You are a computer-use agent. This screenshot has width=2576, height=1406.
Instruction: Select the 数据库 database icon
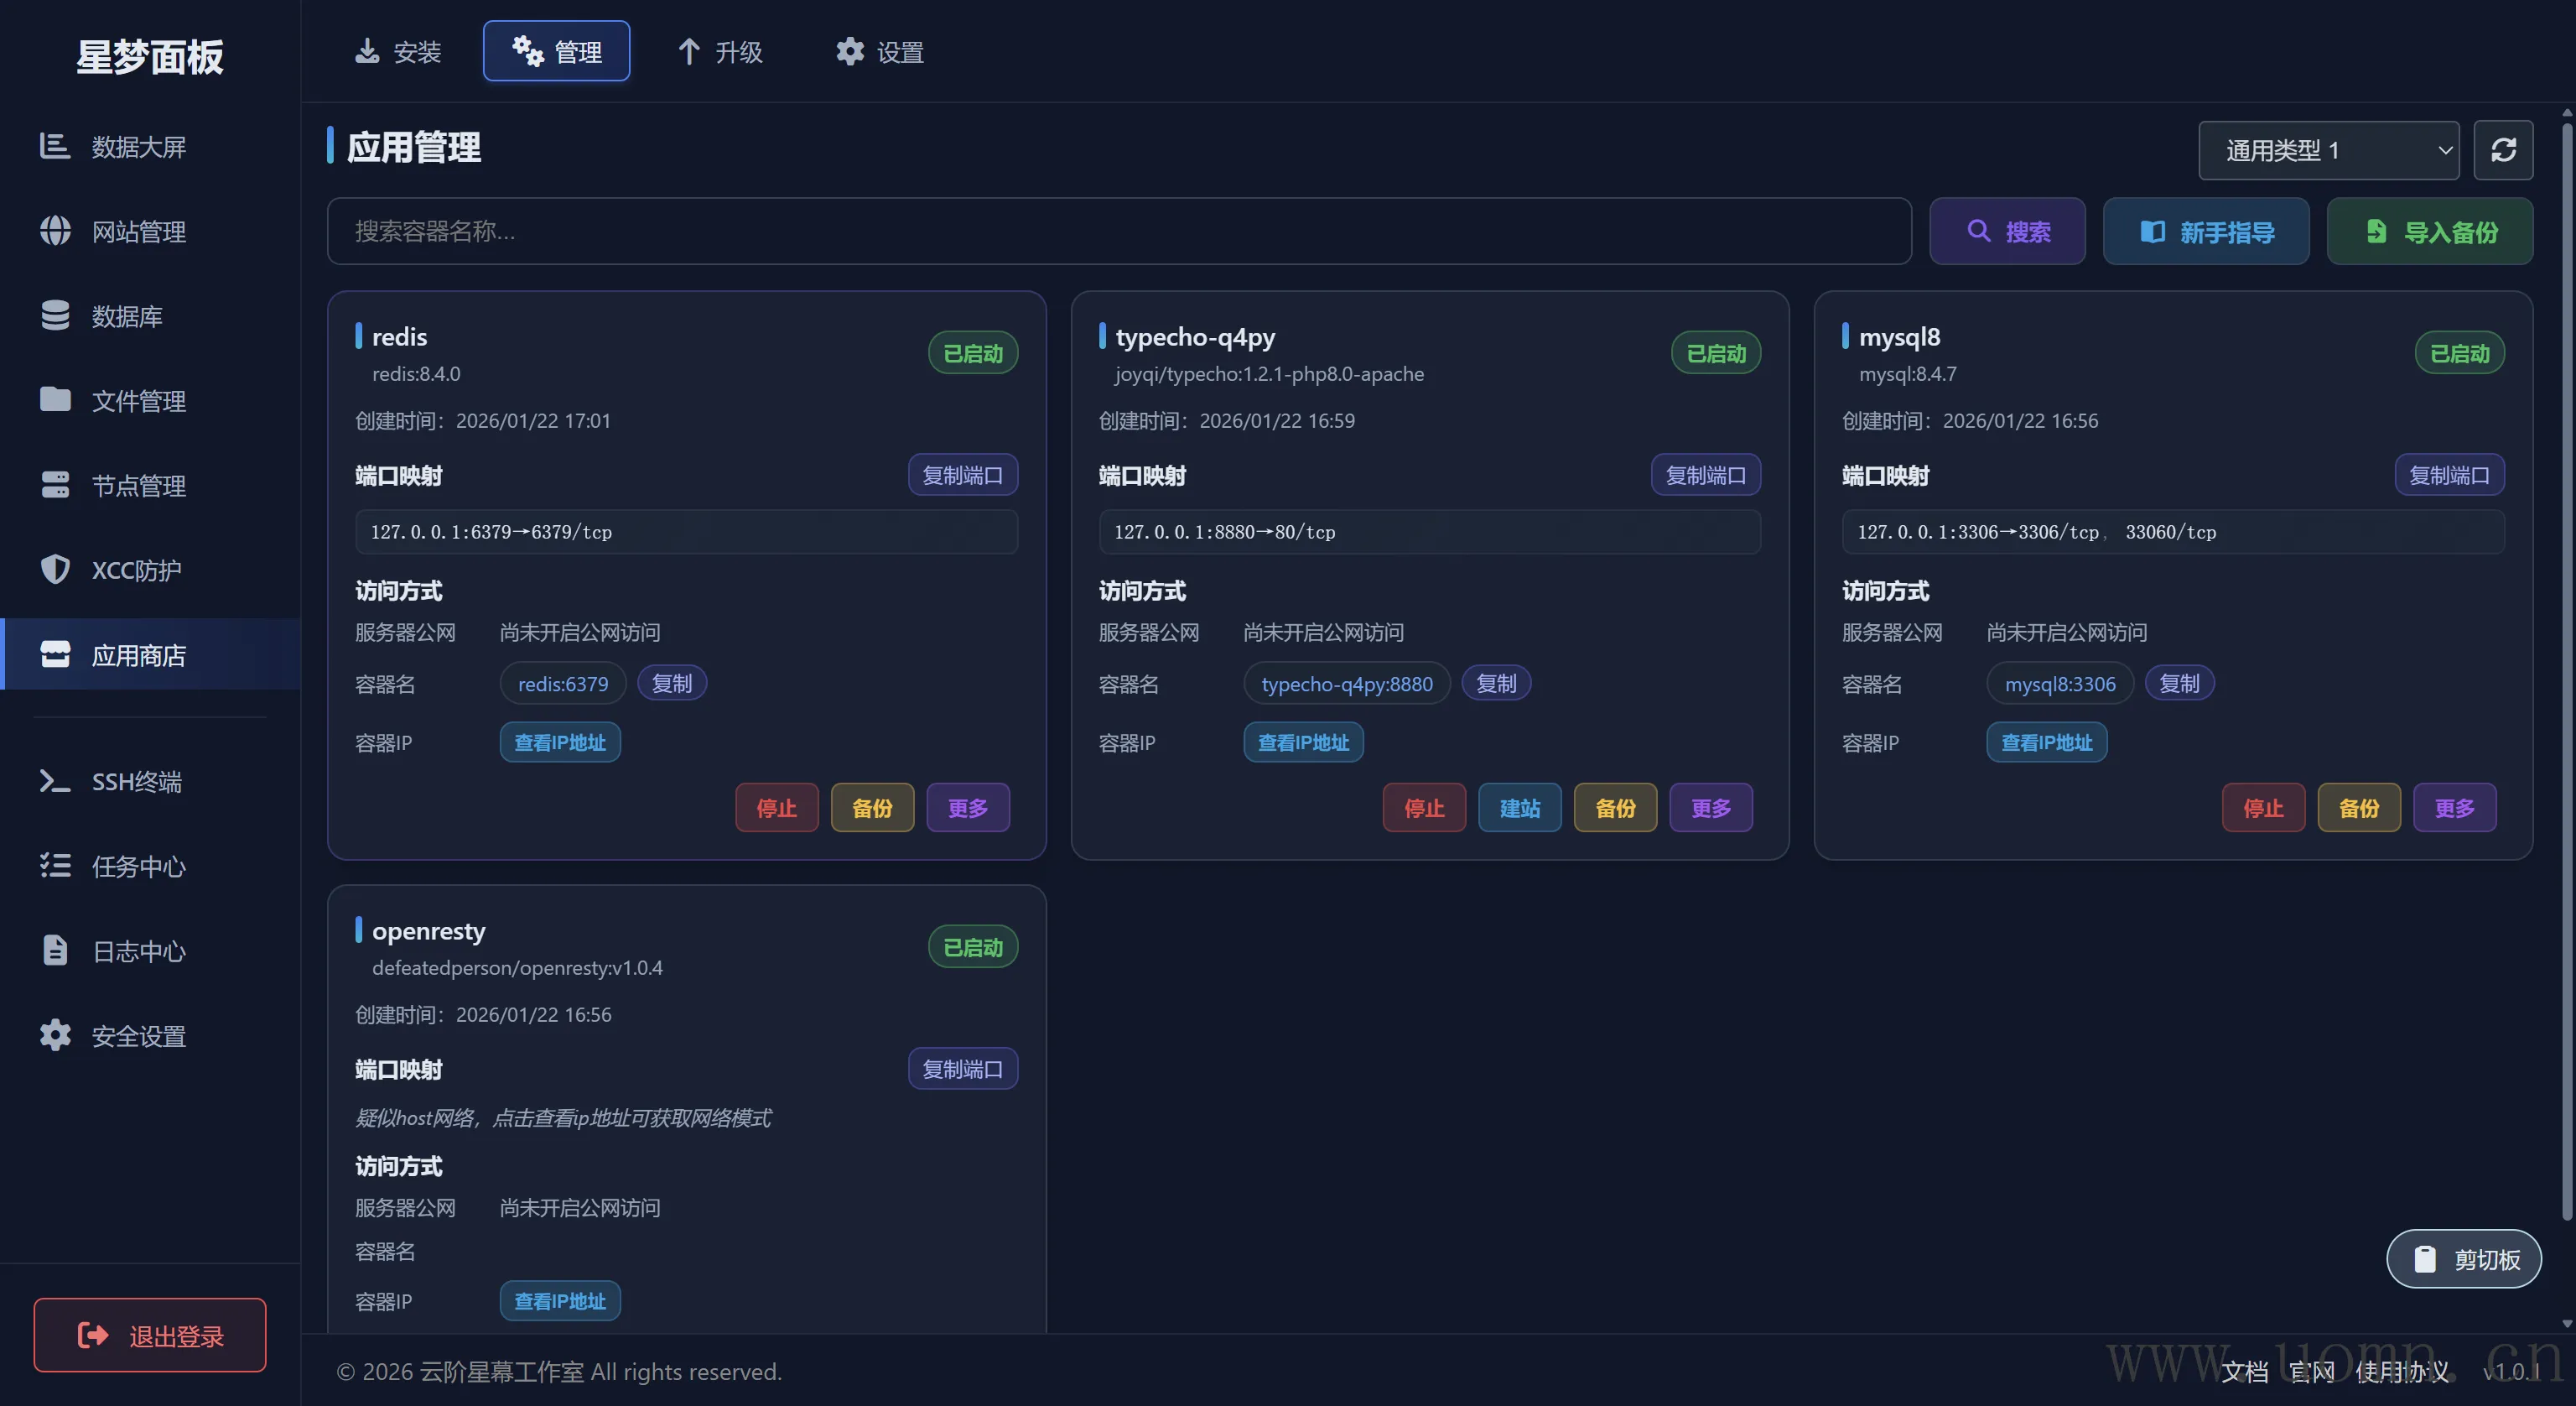pos(55,315)
